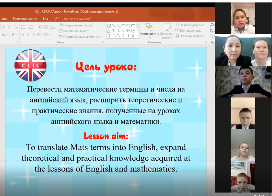Click the increase font size icon
This screenshot has width=272, height=196.
[3, 27]
